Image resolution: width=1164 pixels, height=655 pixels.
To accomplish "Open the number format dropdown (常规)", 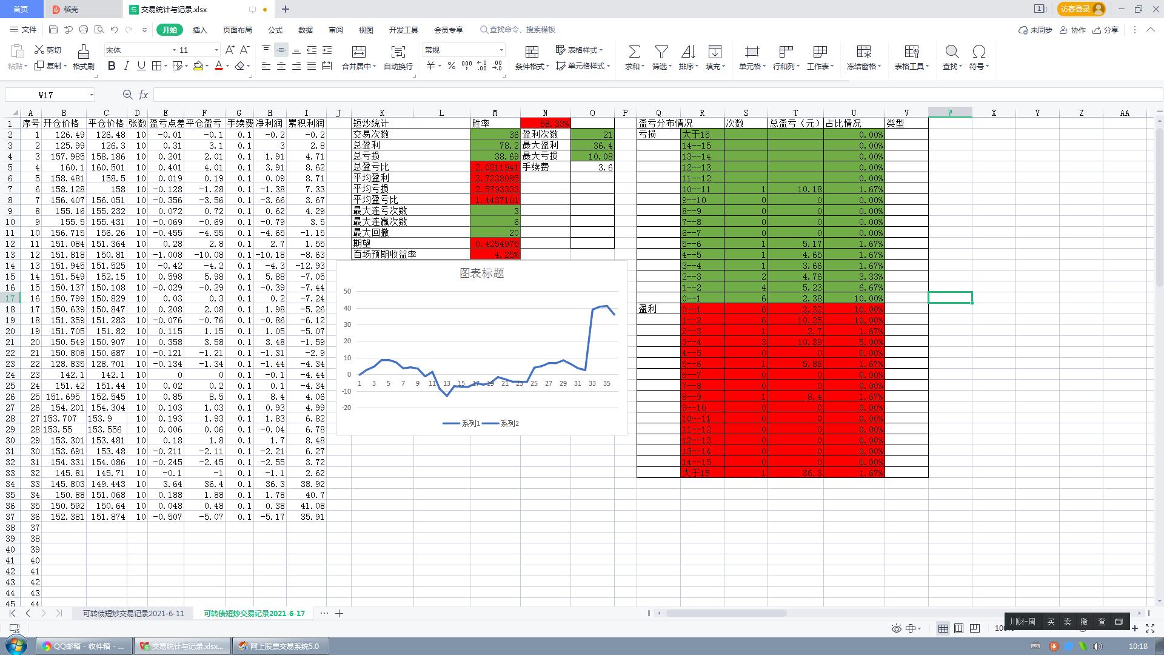I will [501, 50].
